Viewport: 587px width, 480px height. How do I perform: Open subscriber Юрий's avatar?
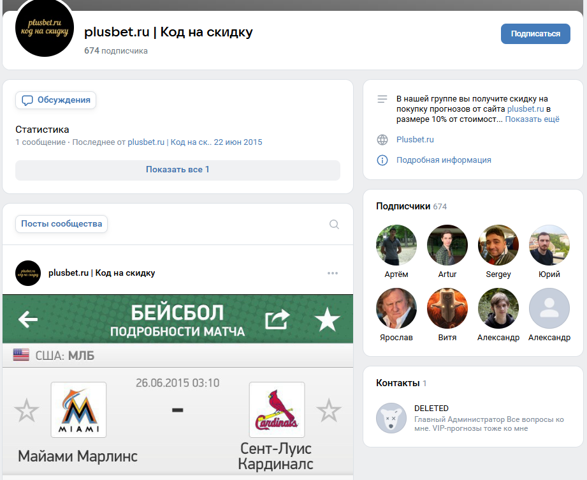(549, 245)
